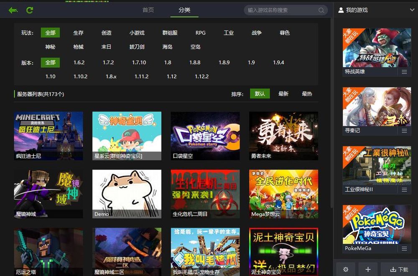The width and height of the screenshot is (418, 276).
Task: Open the 泥土神奇宝贝 server thumbnail
Action: 284,252
